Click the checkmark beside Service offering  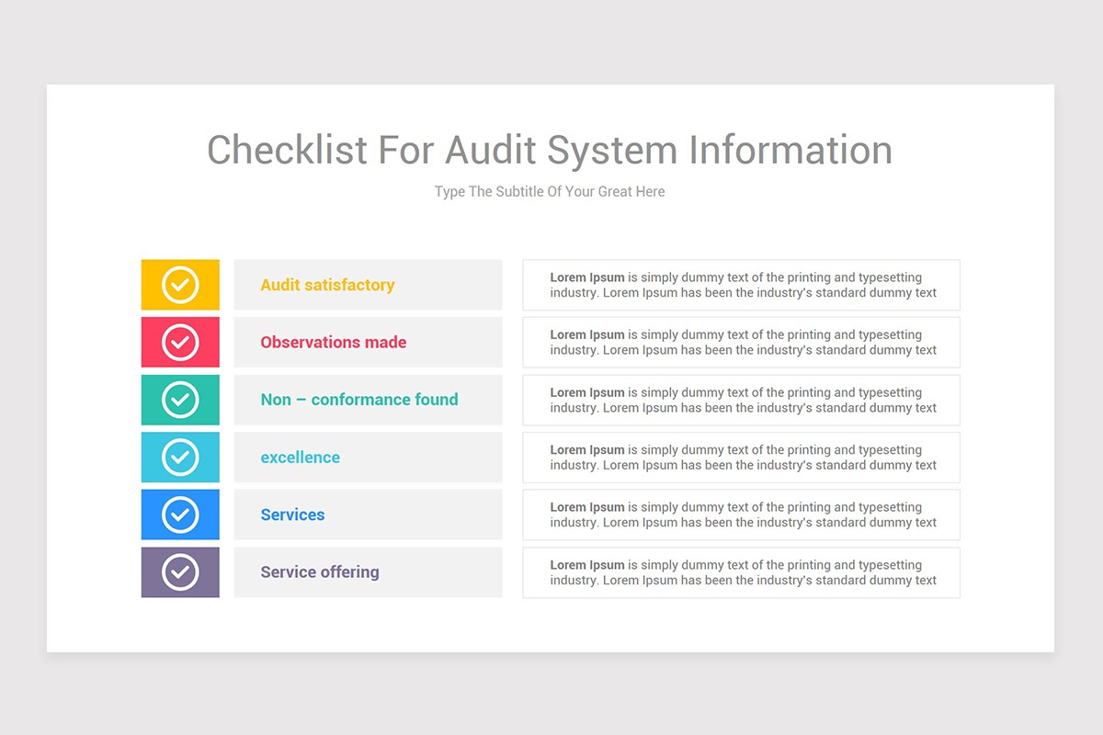click(x=180, y=571)
